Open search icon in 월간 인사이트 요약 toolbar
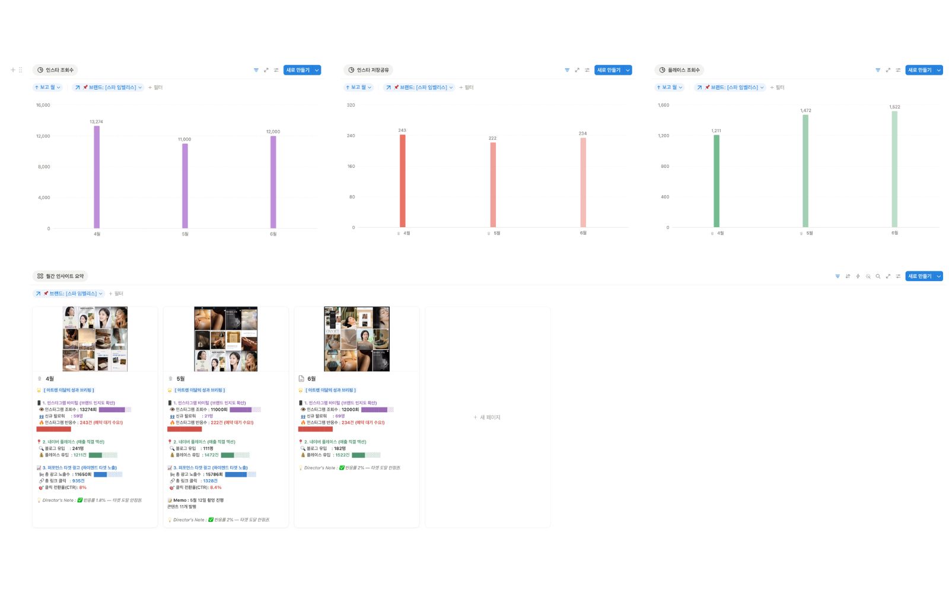Viewport: 949px width, 593px height. pos(878,276)
